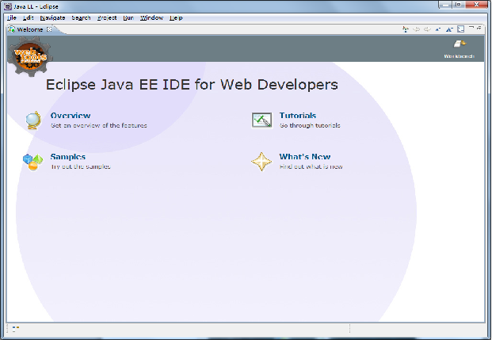Click the What's New star icon
492x340 pixels.
pyautogui.click(x=261, y=162)
